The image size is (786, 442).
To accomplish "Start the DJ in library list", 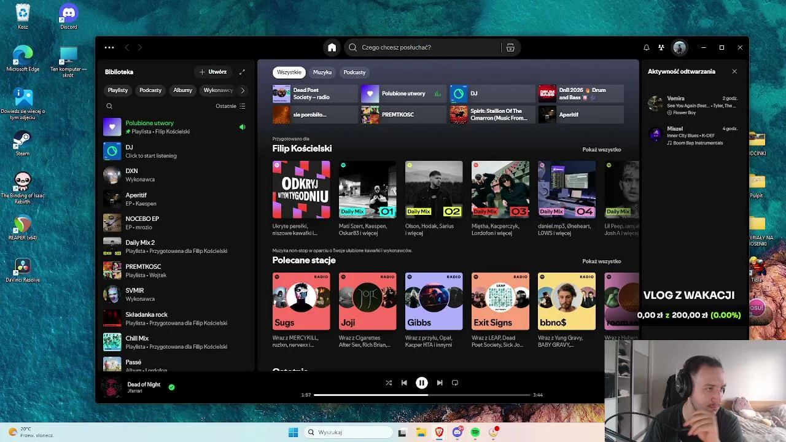I will pyautogui.click(x=175, y=151).
